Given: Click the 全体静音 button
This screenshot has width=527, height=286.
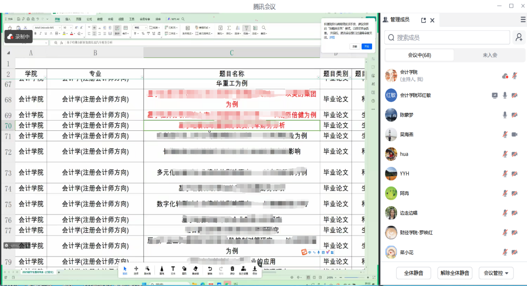Looking at the screenshot, I should (413, 273).
